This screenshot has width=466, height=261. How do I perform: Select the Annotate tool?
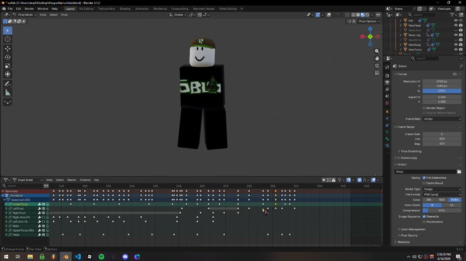(x=8, y=84)
